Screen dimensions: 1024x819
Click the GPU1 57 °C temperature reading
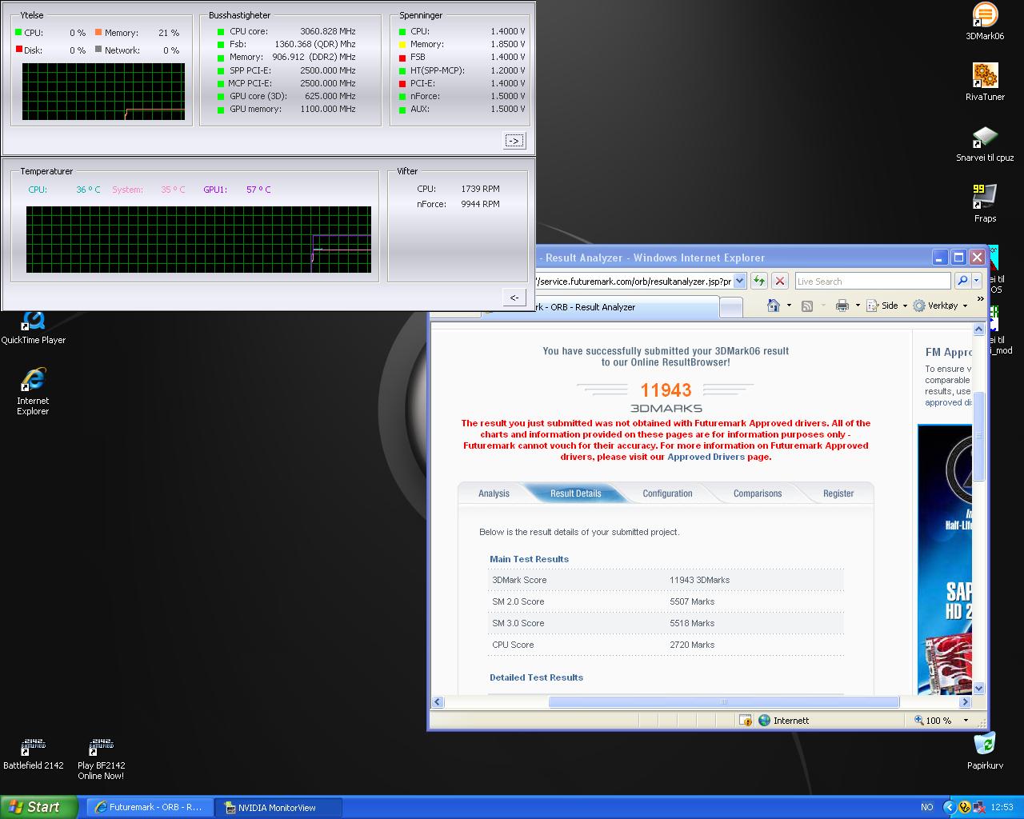(x=258, y=190)
